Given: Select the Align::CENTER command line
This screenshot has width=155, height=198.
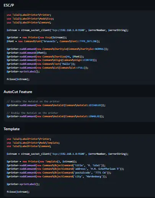Looking at the screenshot, I should [x=52, y=60].
